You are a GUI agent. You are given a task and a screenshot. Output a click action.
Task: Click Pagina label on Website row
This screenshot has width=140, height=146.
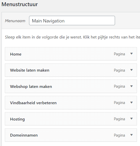pyautogui.click(x=119, y=70)
